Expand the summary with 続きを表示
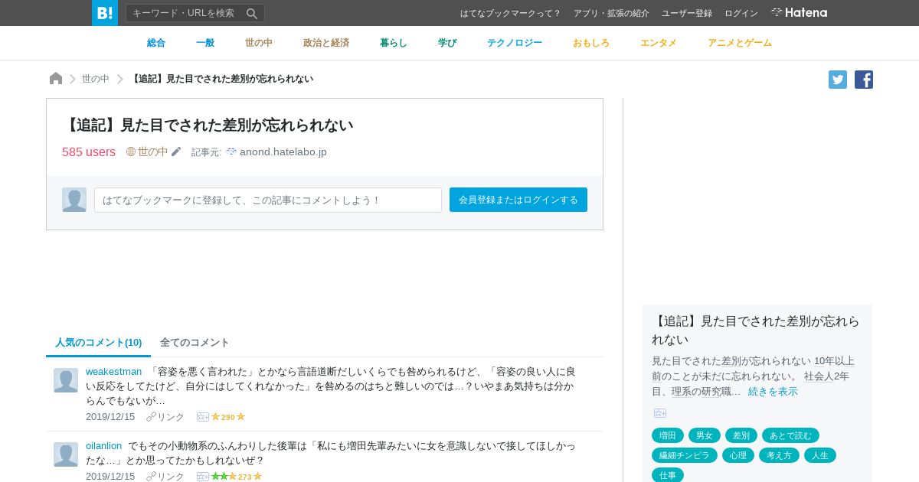The width and height of the screenshot is (919, 482). (773, 391)
